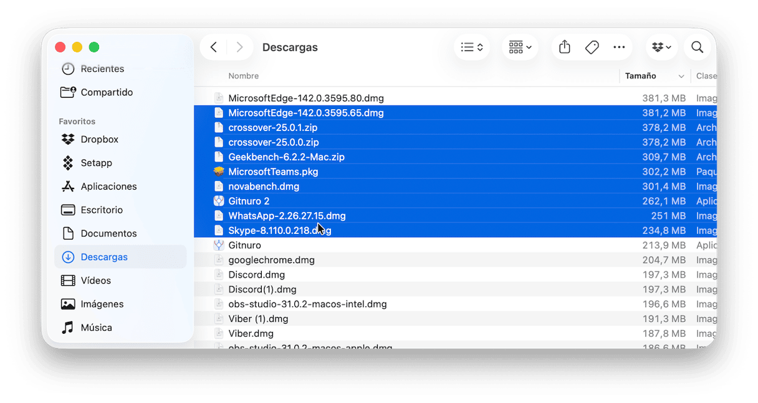Open Música in the sidebar

[x=120, y=328]
